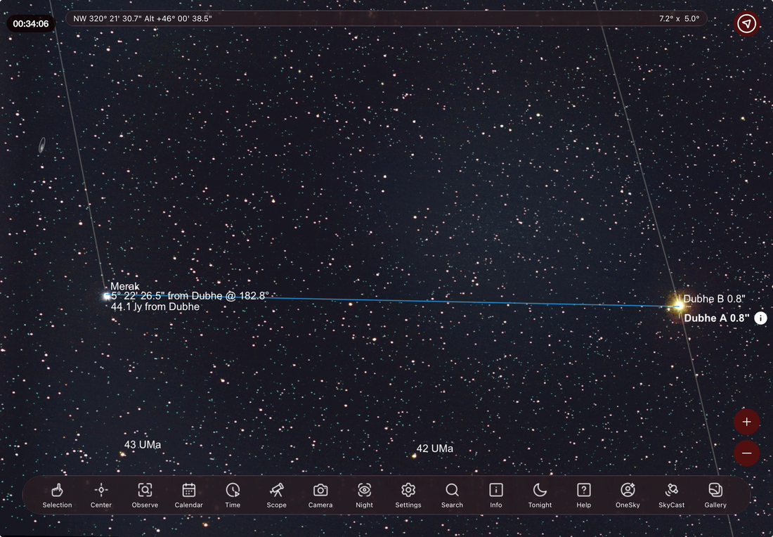Select the Merak star label
Viewport: 773px width, 537px height.
pos(124,286)
